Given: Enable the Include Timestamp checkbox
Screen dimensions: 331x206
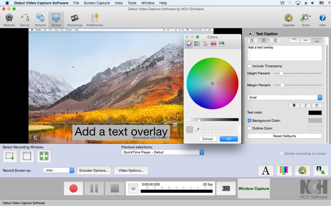Looking at the screenshot, I should (249, 66).
